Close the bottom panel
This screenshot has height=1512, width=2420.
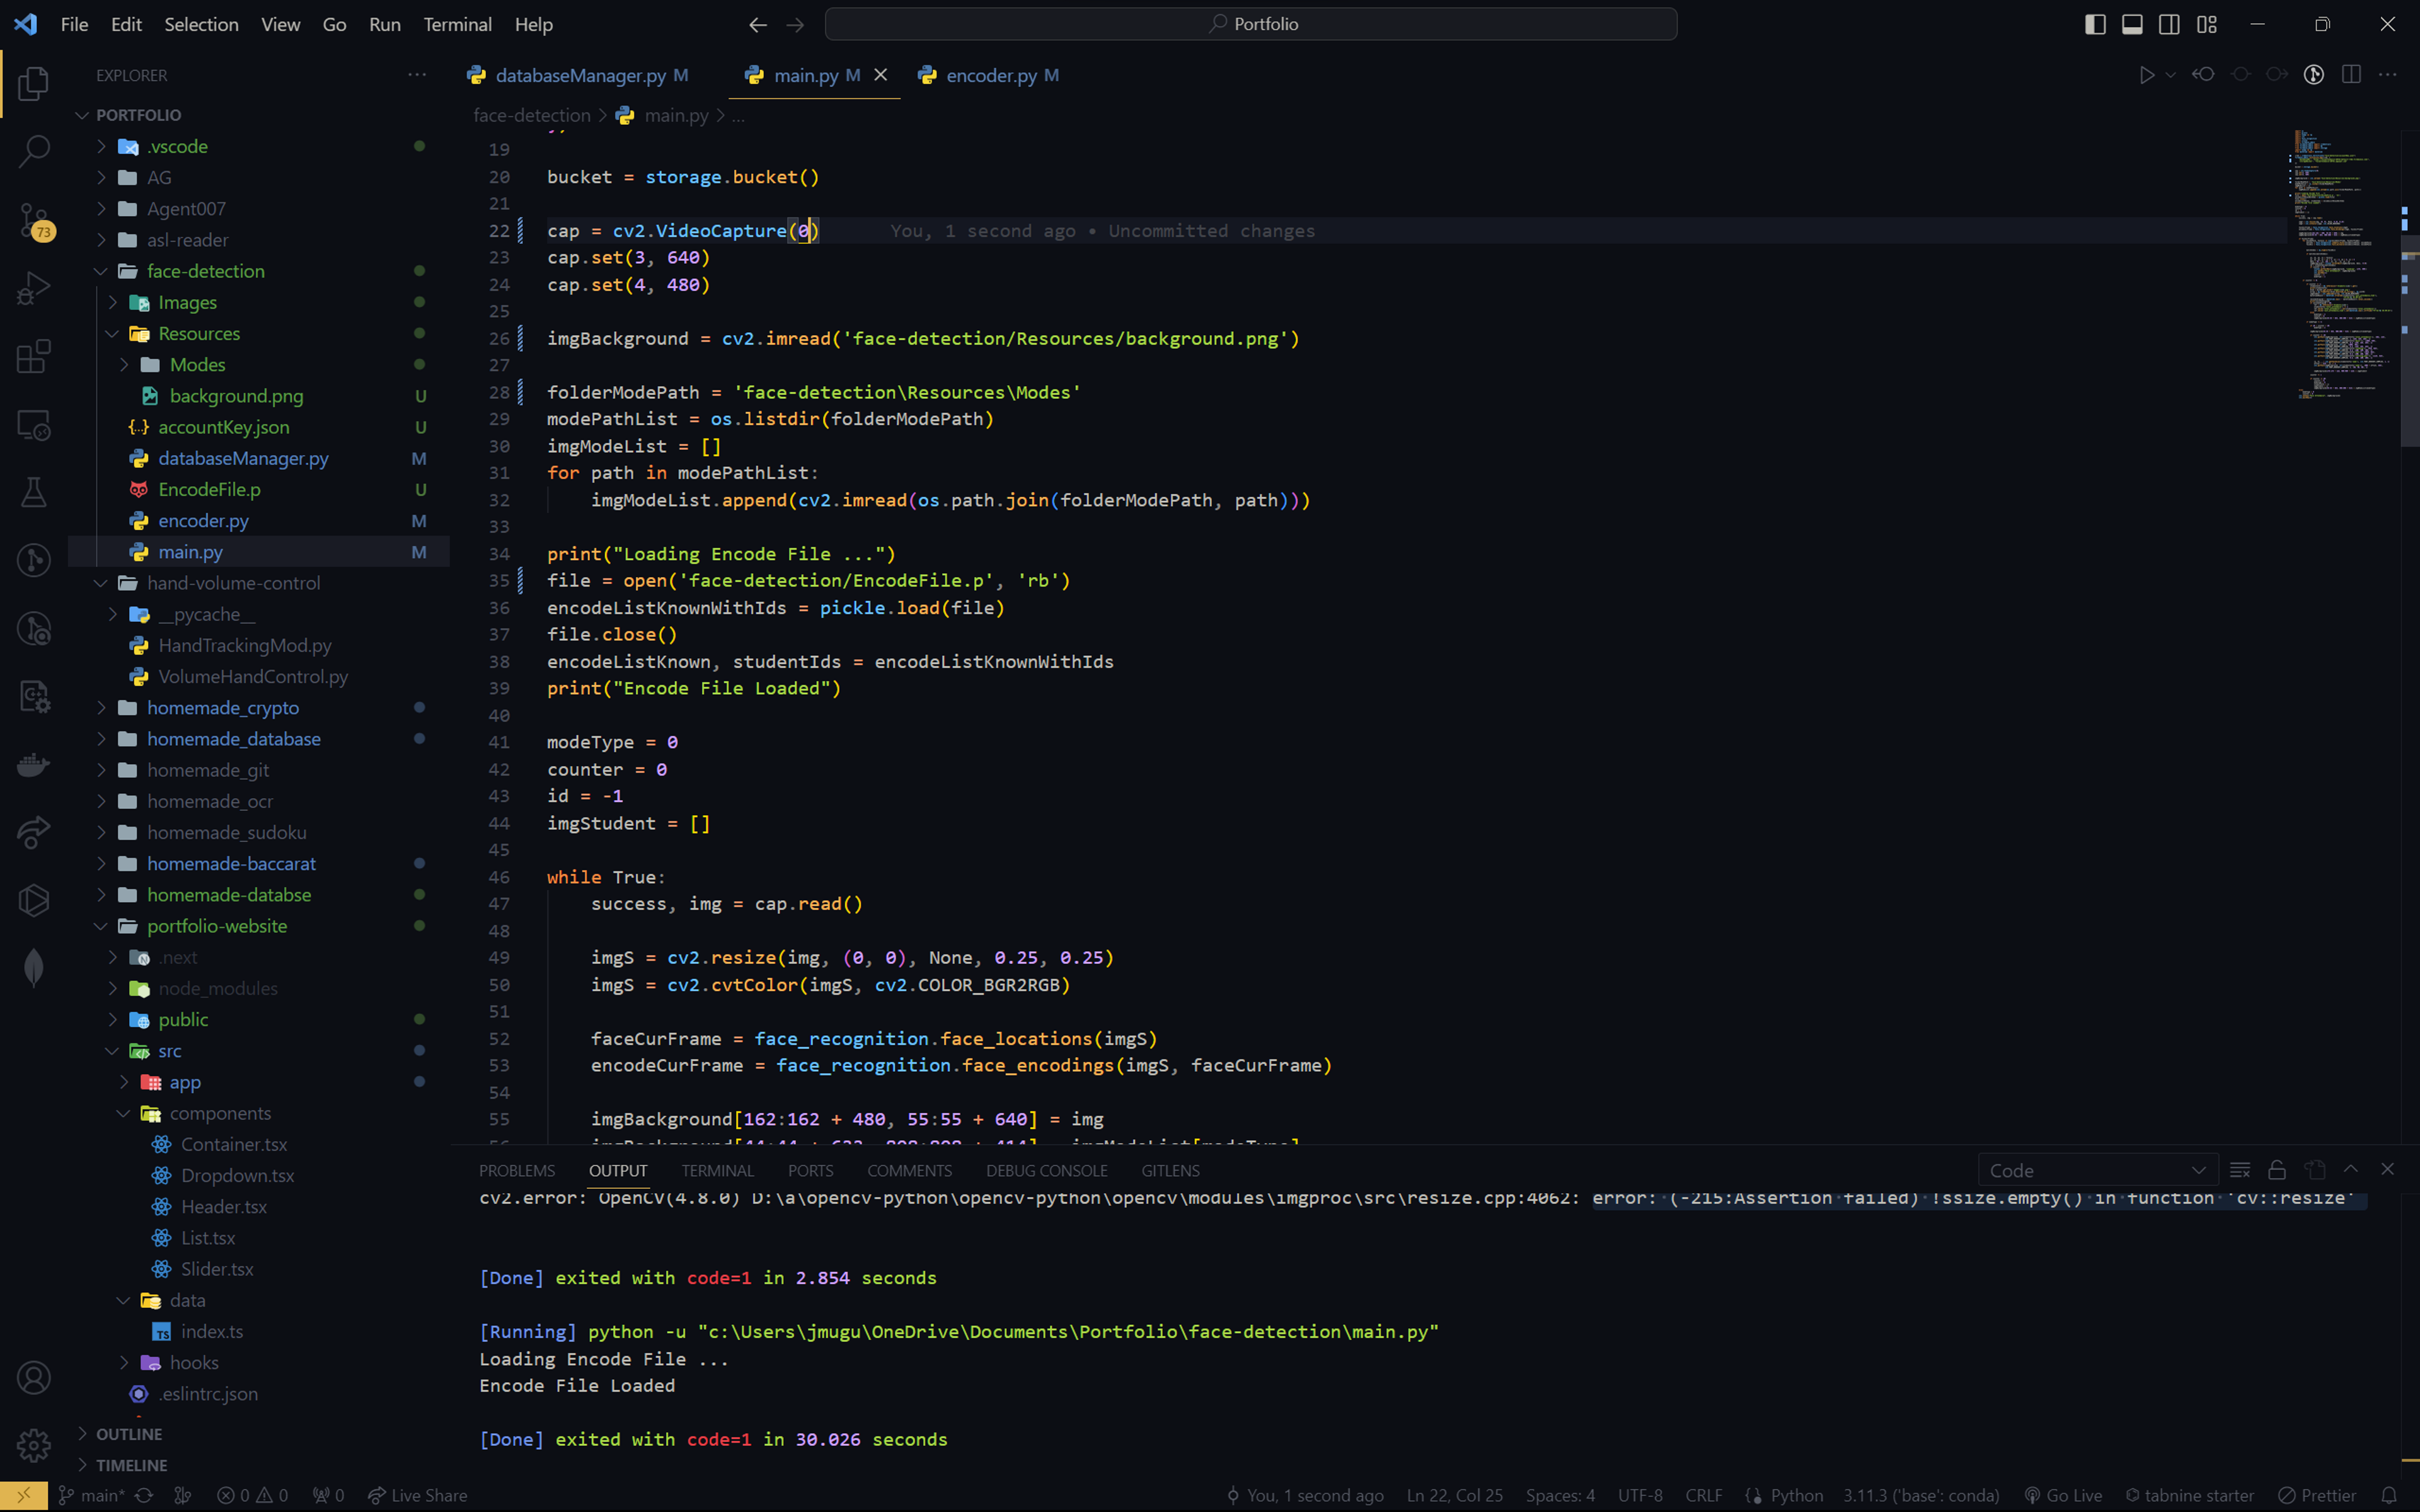coord(2388,1170)
